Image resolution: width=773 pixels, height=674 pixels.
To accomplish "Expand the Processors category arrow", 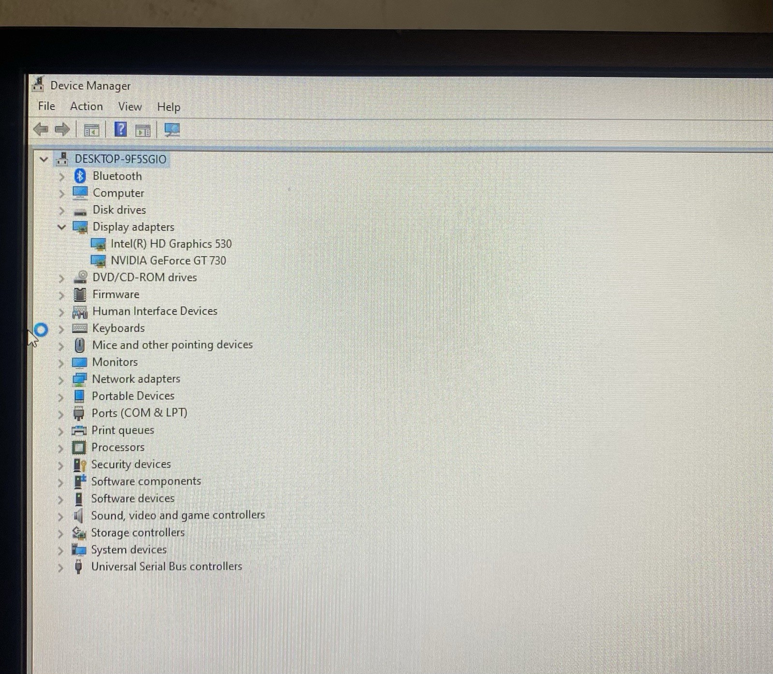I will click(x=60, y=448).
